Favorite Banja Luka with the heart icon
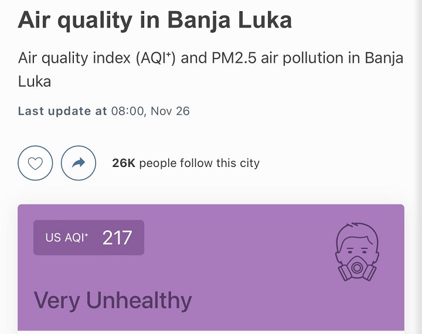This screenshot has height=334, width=422. pyautogui.click(x=35, y=163)
